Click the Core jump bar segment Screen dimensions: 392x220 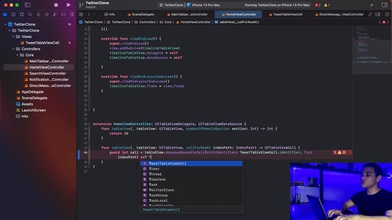(x=165, y=22)
